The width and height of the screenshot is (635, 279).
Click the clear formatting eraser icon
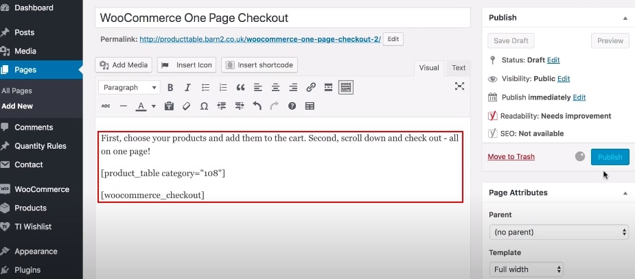(186, 106)
